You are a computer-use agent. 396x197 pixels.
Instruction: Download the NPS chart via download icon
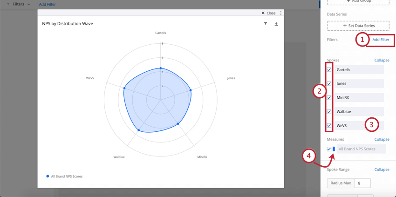(x=276, y=24)
